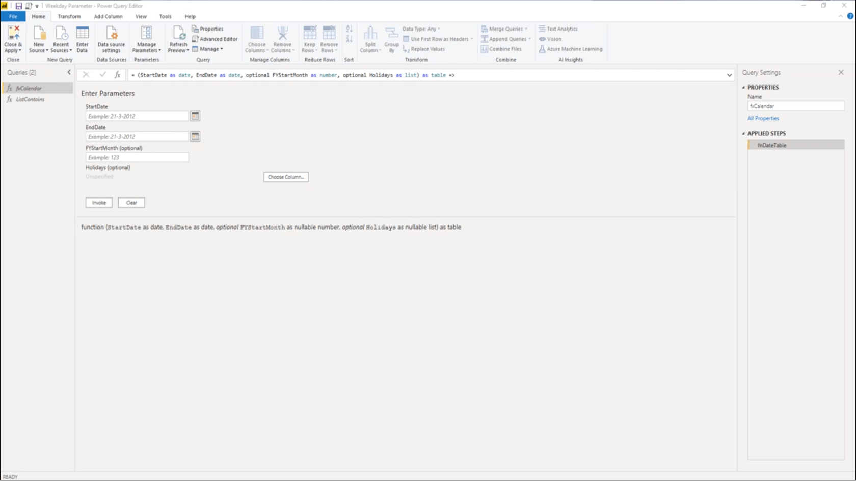
Task: Click the StartDate input field
Action: [137, 116]
